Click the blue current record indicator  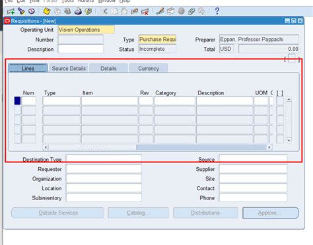click(17, 101)
